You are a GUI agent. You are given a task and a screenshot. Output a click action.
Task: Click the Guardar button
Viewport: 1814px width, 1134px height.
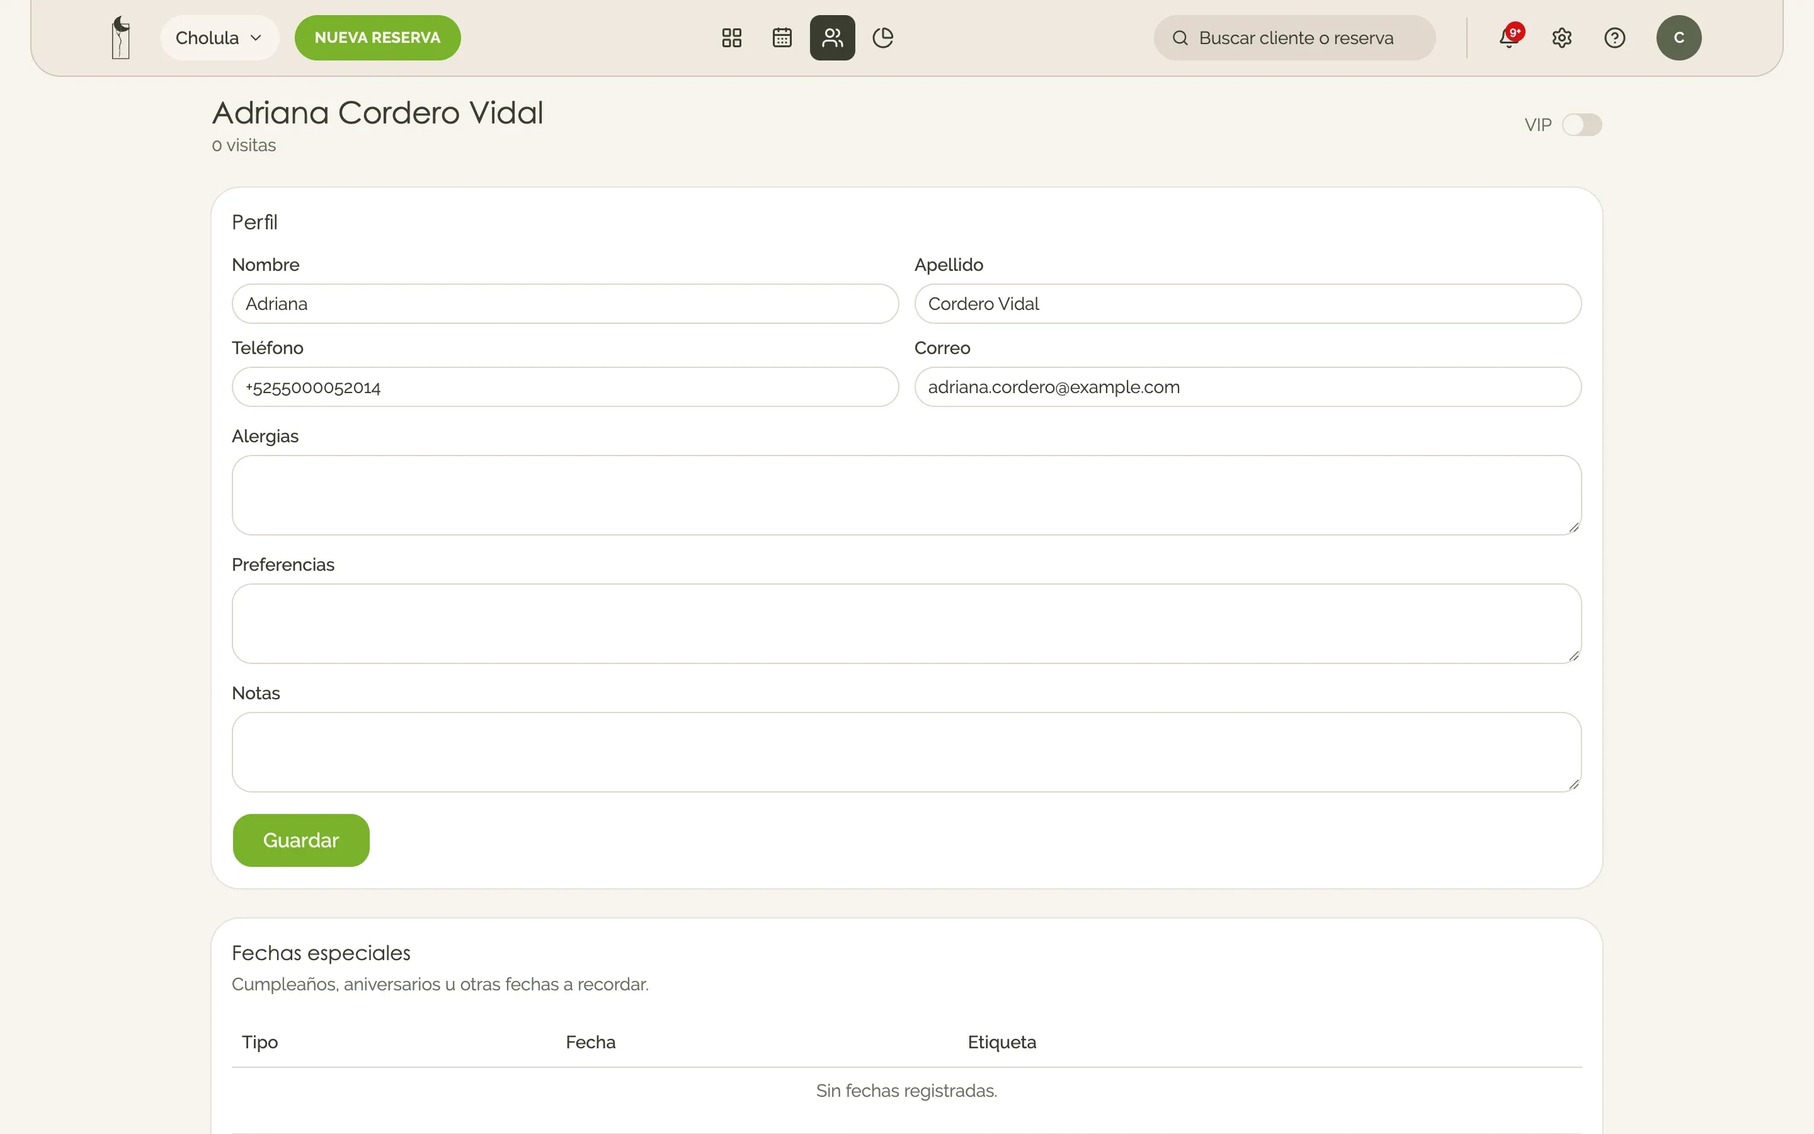[x=300, y=840]
